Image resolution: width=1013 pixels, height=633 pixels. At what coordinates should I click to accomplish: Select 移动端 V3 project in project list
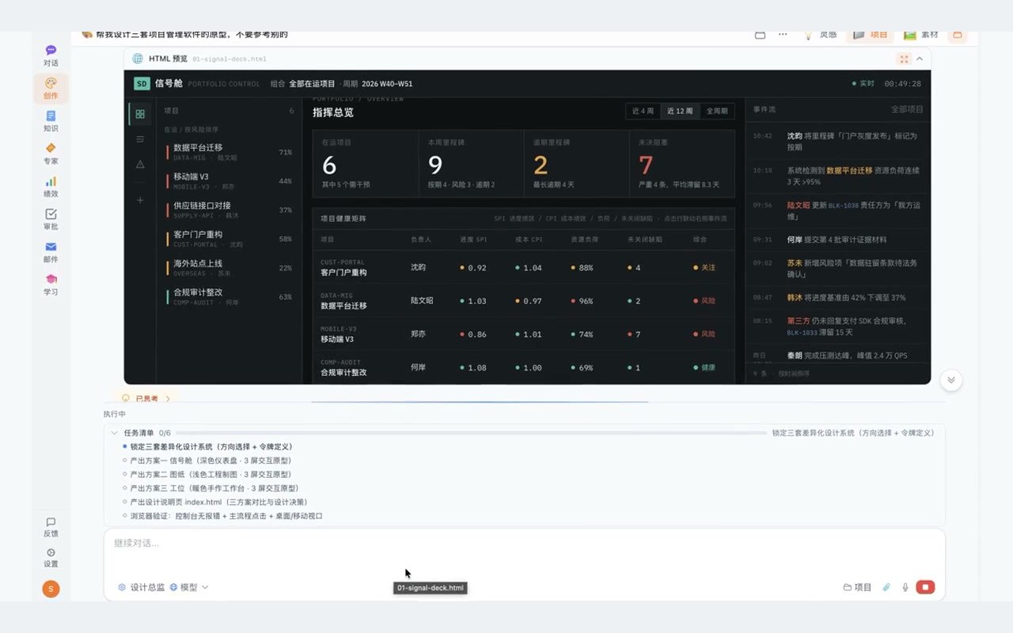(229, 181)
